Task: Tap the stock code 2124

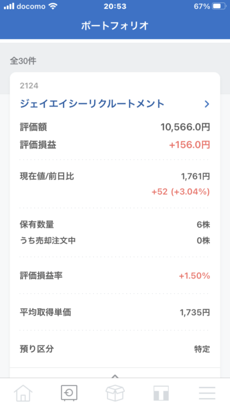Action: [x=29, y=86]
